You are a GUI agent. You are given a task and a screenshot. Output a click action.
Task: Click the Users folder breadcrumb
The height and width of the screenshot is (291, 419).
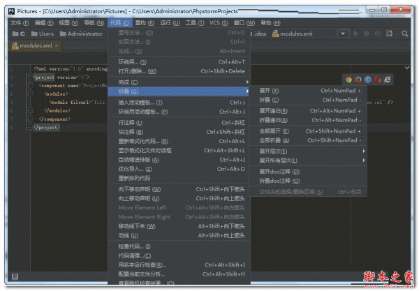point(43,33)
